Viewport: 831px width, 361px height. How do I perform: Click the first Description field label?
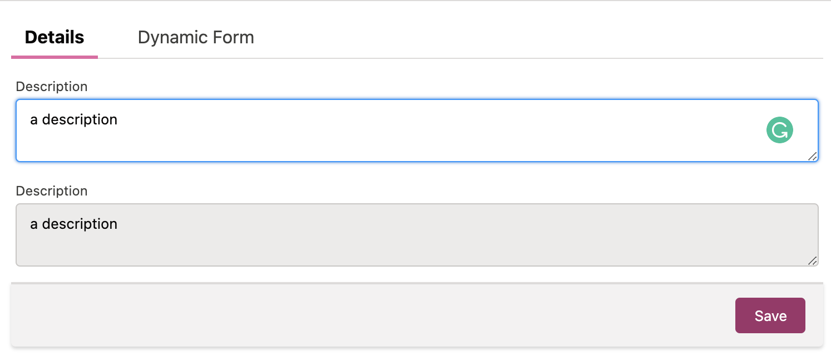coord(52,87)
